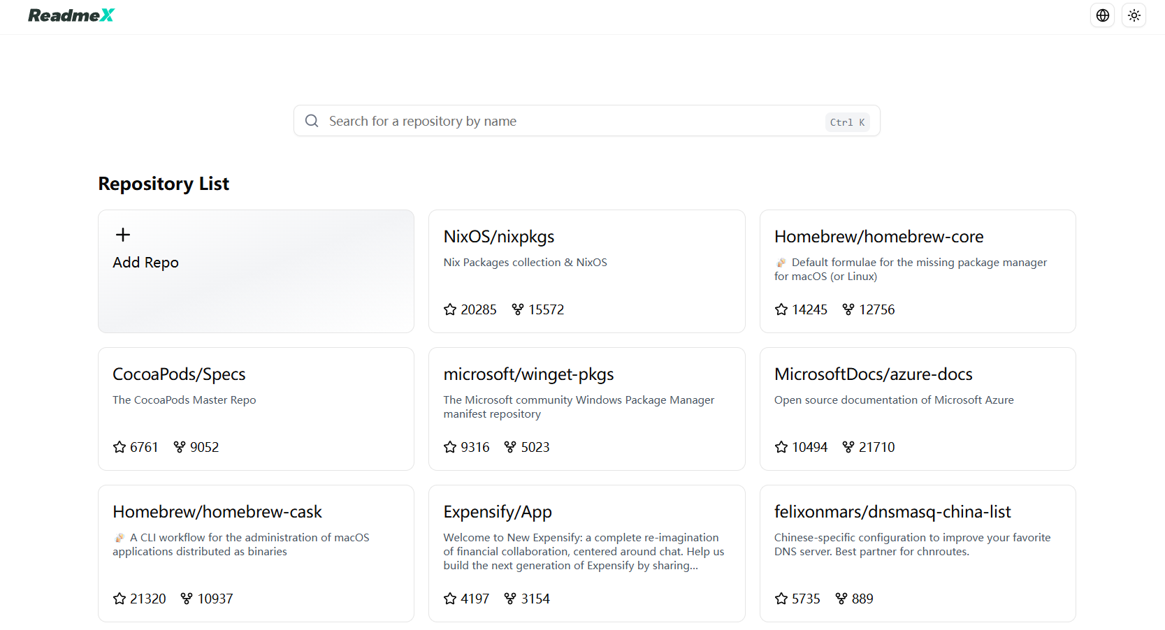Viewport: 1165px width, 630px height.
Task: Click the star count 9316
Action: tap(475, 447)
